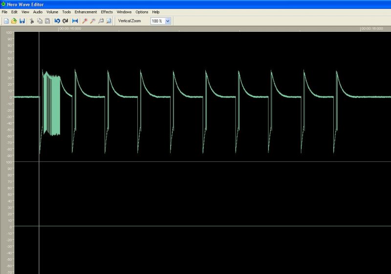
Task: Click the dense burst region in the waveform
Action: (52, 104)
